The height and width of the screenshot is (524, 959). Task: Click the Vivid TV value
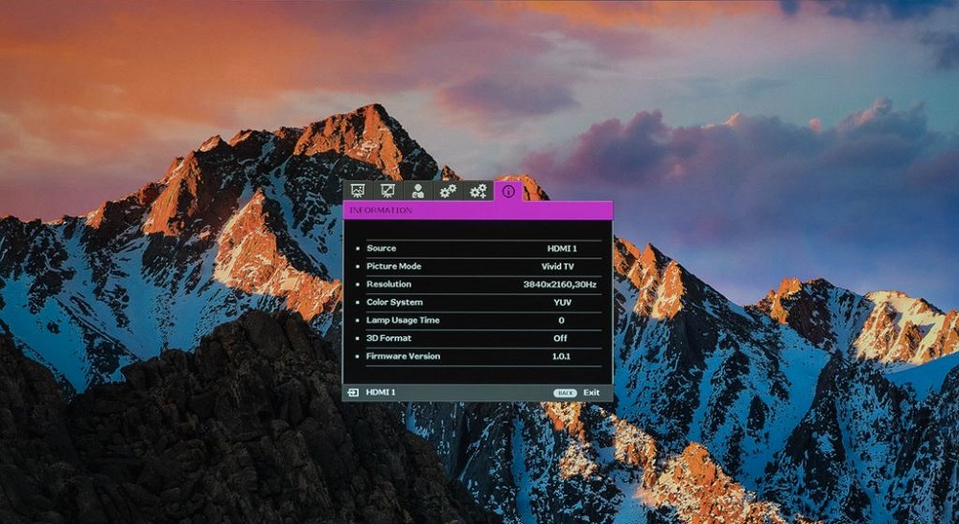[x=558, y=266]
